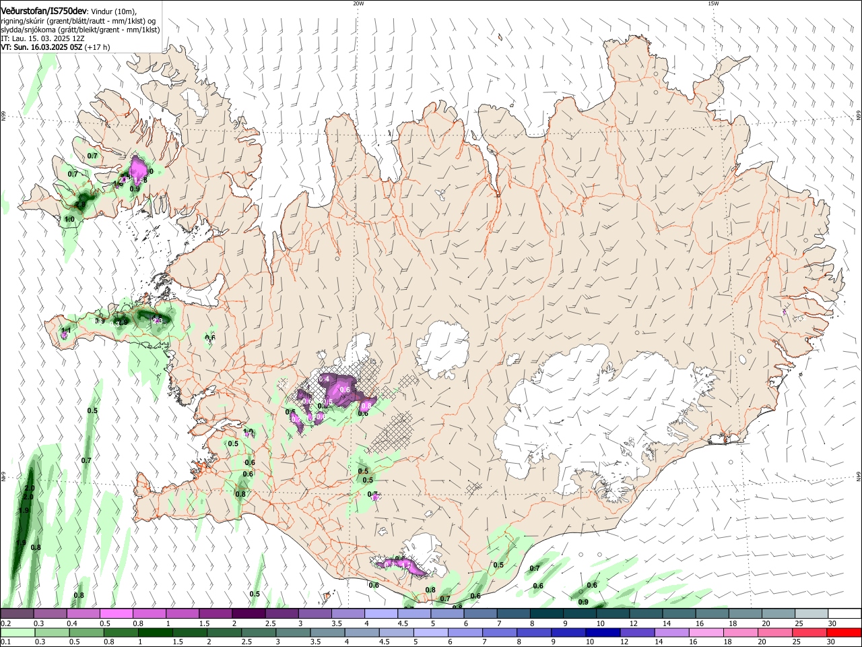Pick the pale lavender 4 swatch in upper scale
This screenshot has width=862, height=647.
pyautogui.click(x=381, y=613)
